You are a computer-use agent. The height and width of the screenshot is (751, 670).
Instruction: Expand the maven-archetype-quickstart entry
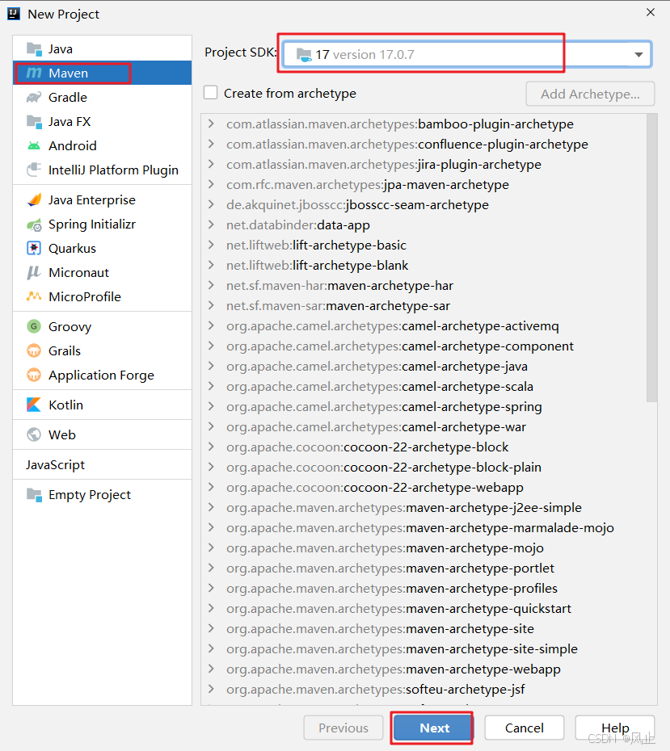click(x=211, y=609)
